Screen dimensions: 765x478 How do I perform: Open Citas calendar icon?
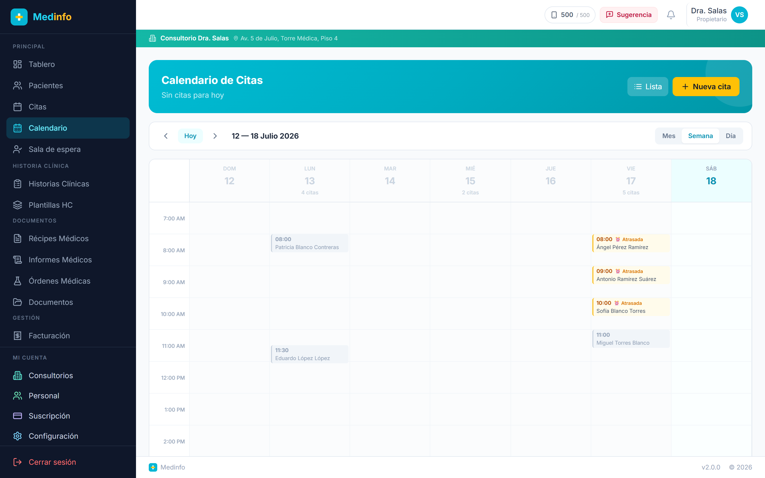[17, 107]
